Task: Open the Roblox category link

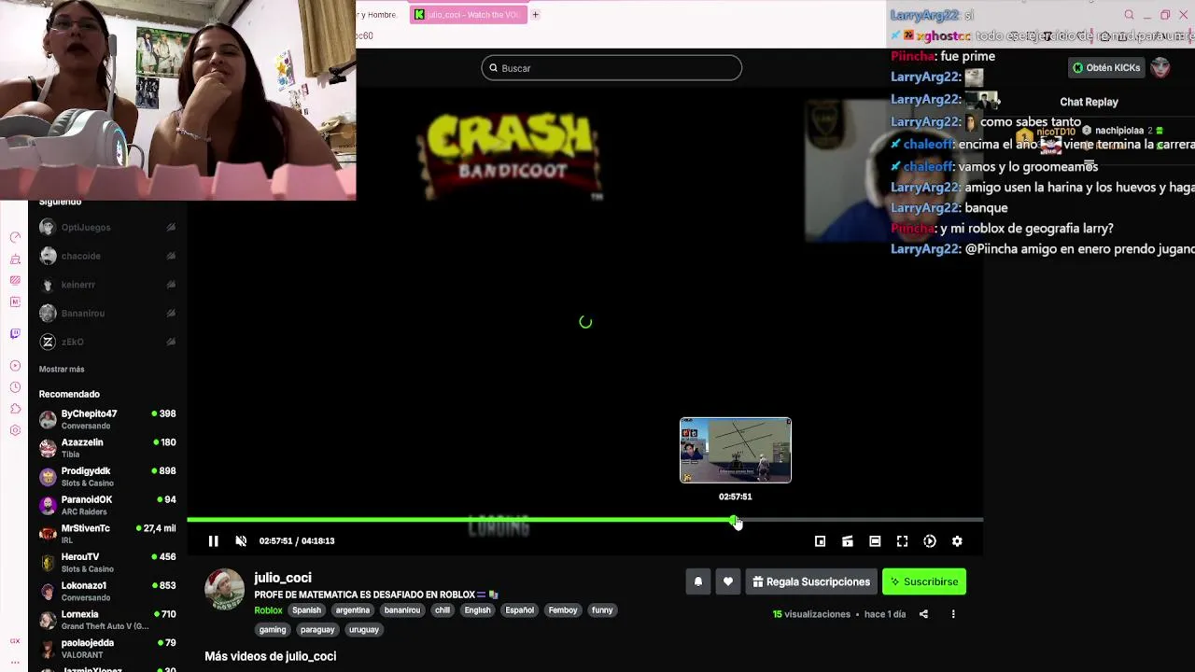Action: [268, 610]
